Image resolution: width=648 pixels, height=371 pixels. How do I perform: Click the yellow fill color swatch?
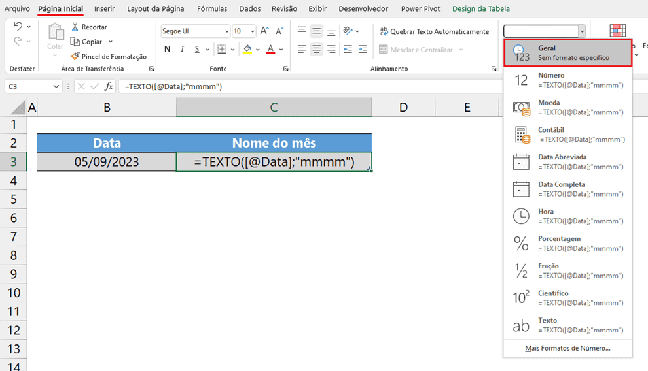[247, 50]
